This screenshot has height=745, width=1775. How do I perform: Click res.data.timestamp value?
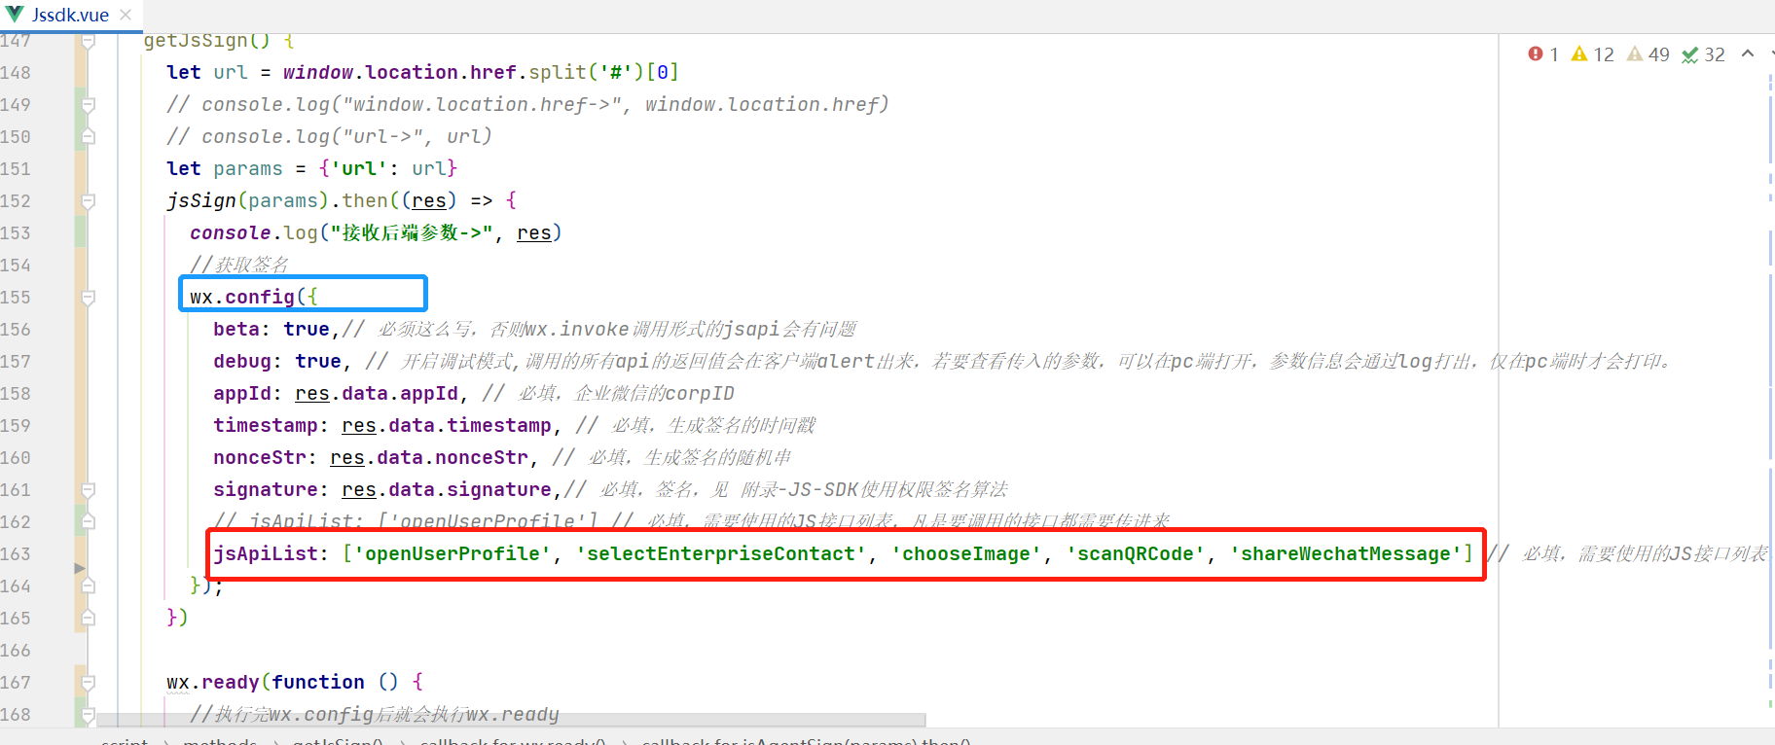[x=447, y=425]
